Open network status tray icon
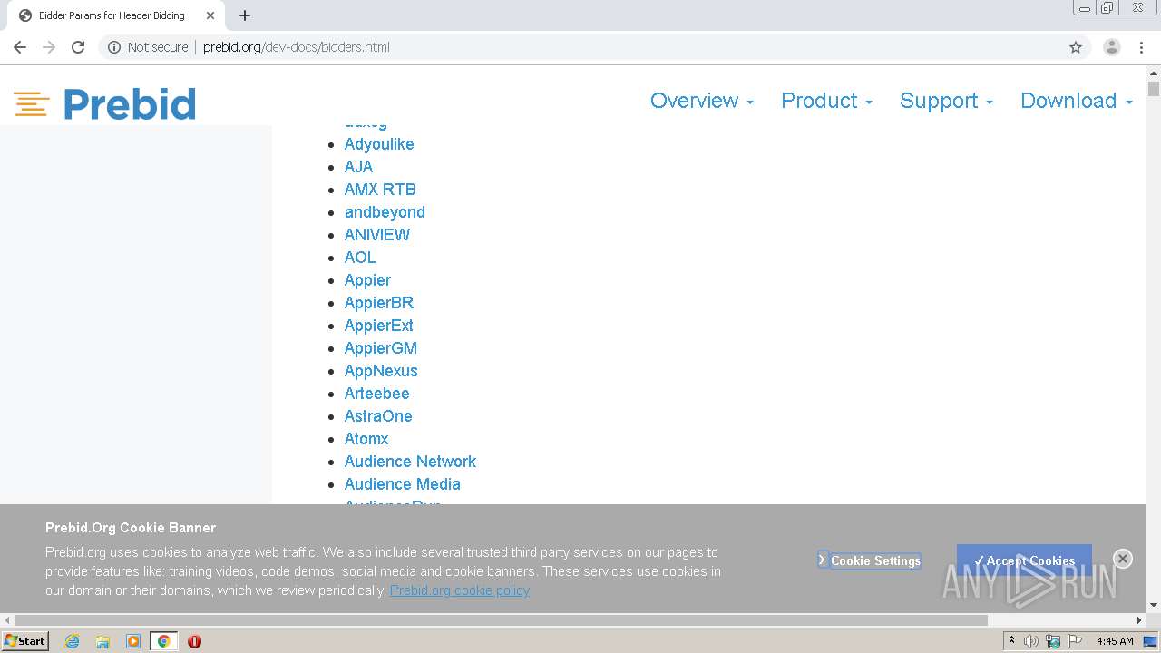Screen dimensions: 1161x653 click(1053, 641)
